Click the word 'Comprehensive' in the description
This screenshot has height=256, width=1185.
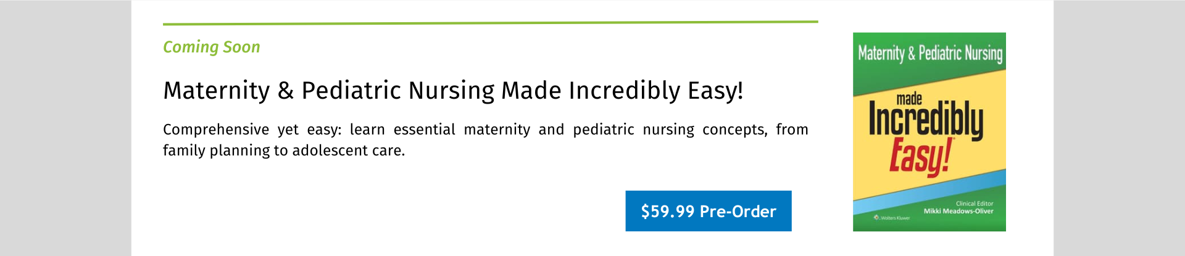[x=216, y=130]
